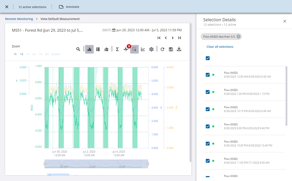This screenshot has height=181, width=292.
Task: Click Clear all selections link
Action: tap(220, 47)
